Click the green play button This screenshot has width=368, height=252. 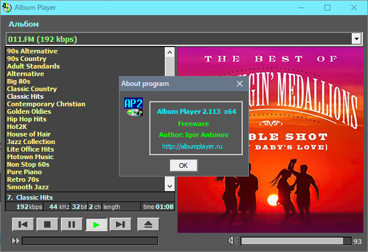[x=96, y=225]
